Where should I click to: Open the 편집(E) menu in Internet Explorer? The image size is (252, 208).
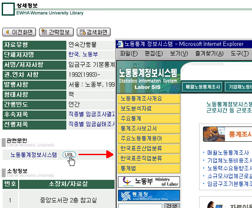154,53
